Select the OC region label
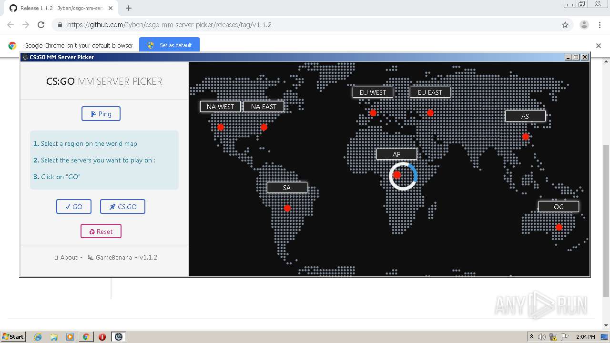This screenshot has height=343, width=610. [559, 207]
